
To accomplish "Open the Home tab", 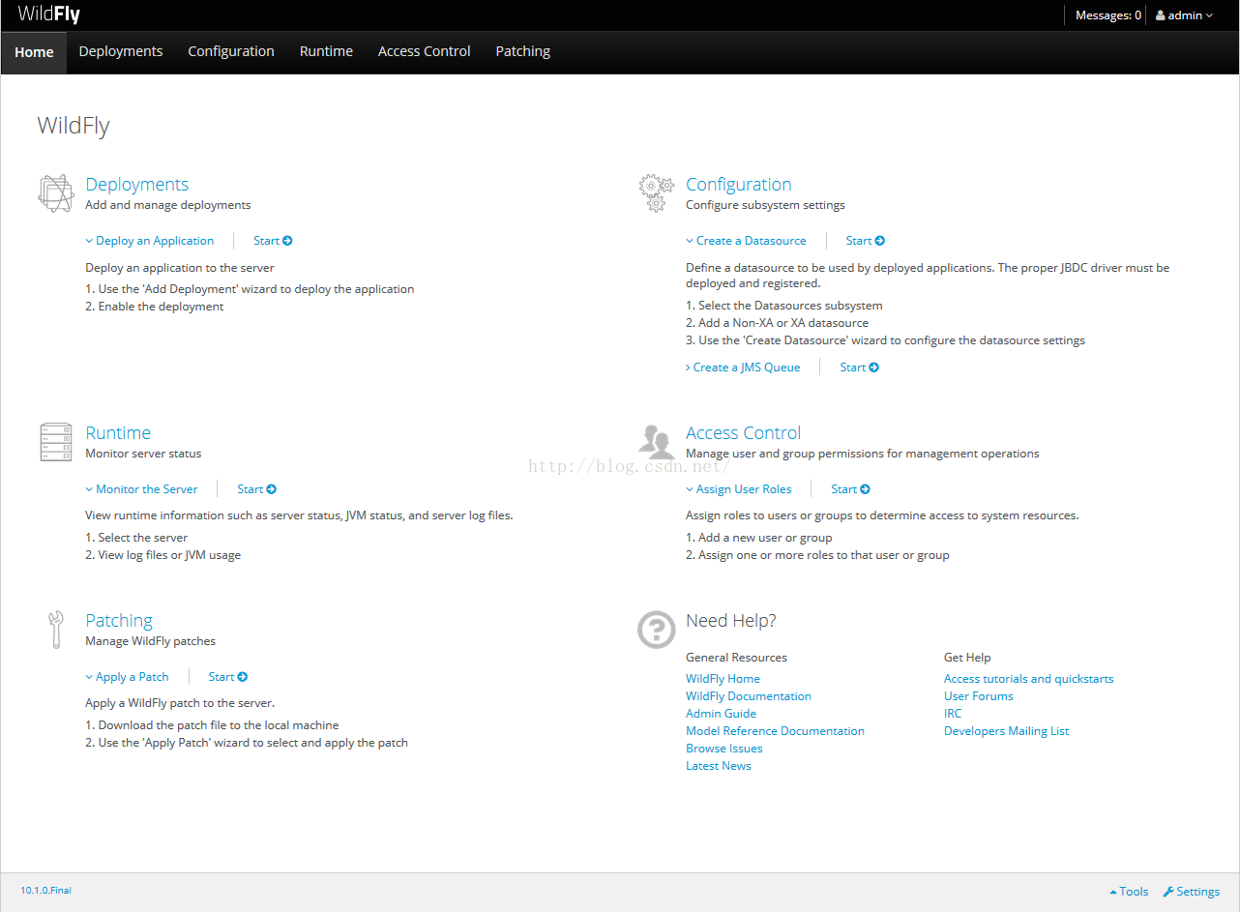I will (x=34, y=52).
